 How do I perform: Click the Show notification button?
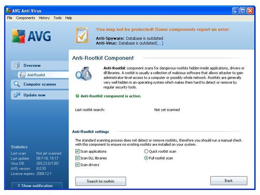tap(37, 186)
